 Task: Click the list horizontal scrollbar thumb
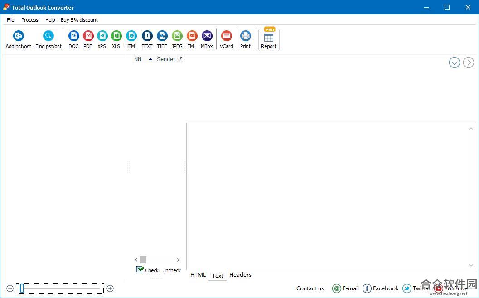pos(143,260)
